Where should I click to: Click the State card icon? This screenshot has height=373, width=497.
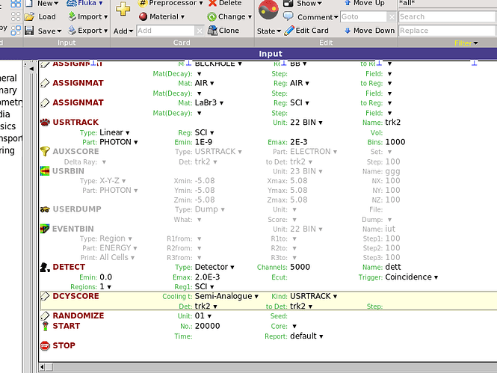pyautogui.click(x=268, y=10)
